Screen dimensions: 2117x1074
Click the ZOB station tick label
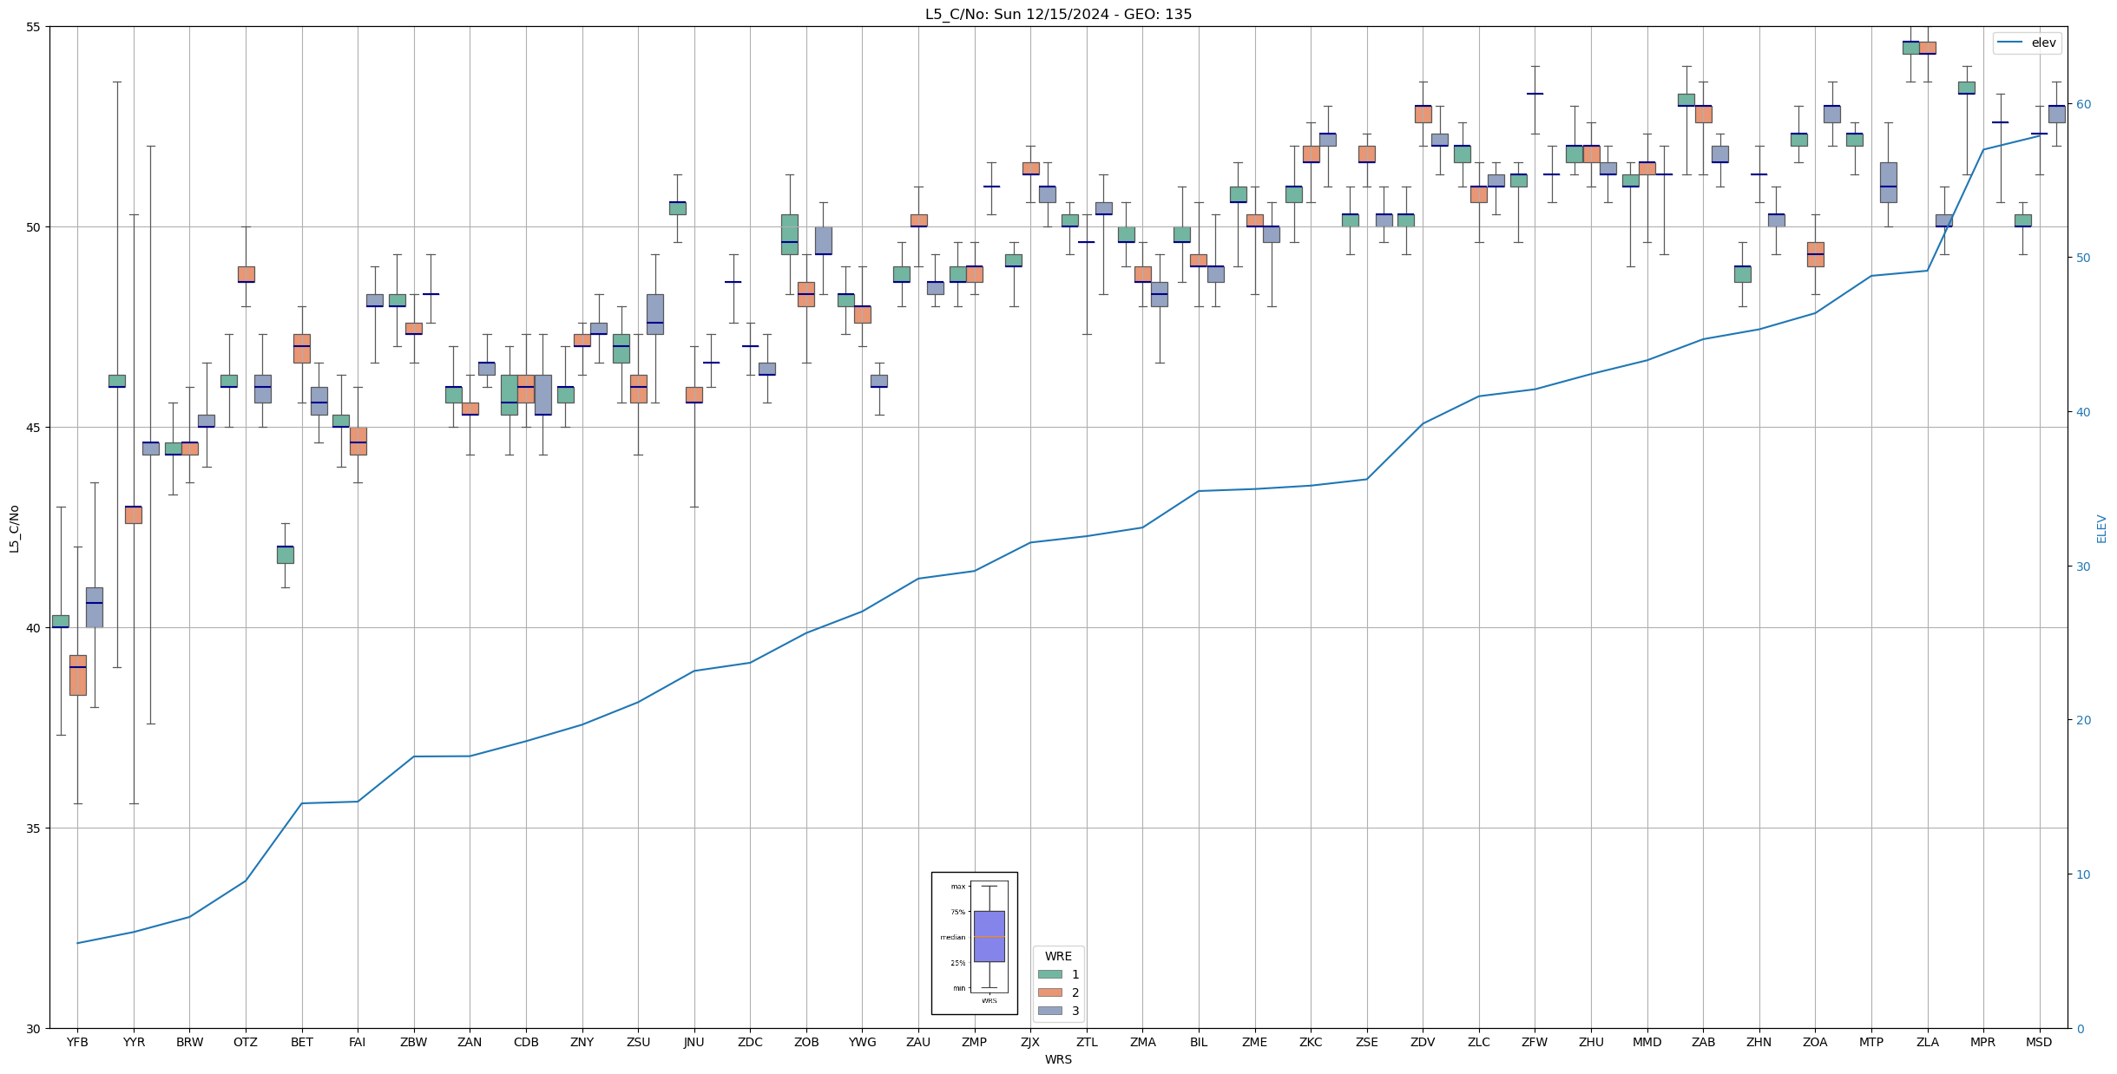pos(806,1042)
